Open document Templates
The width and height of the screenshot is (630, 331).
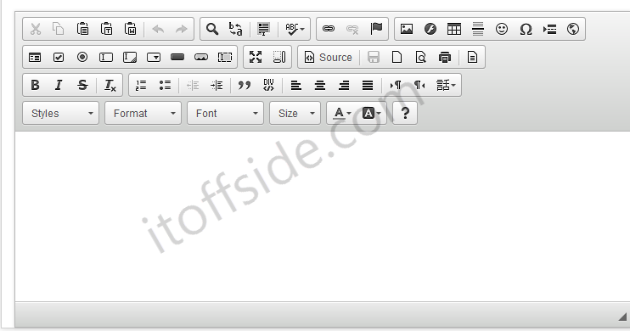pyautogui.click(x=472, y=57)
